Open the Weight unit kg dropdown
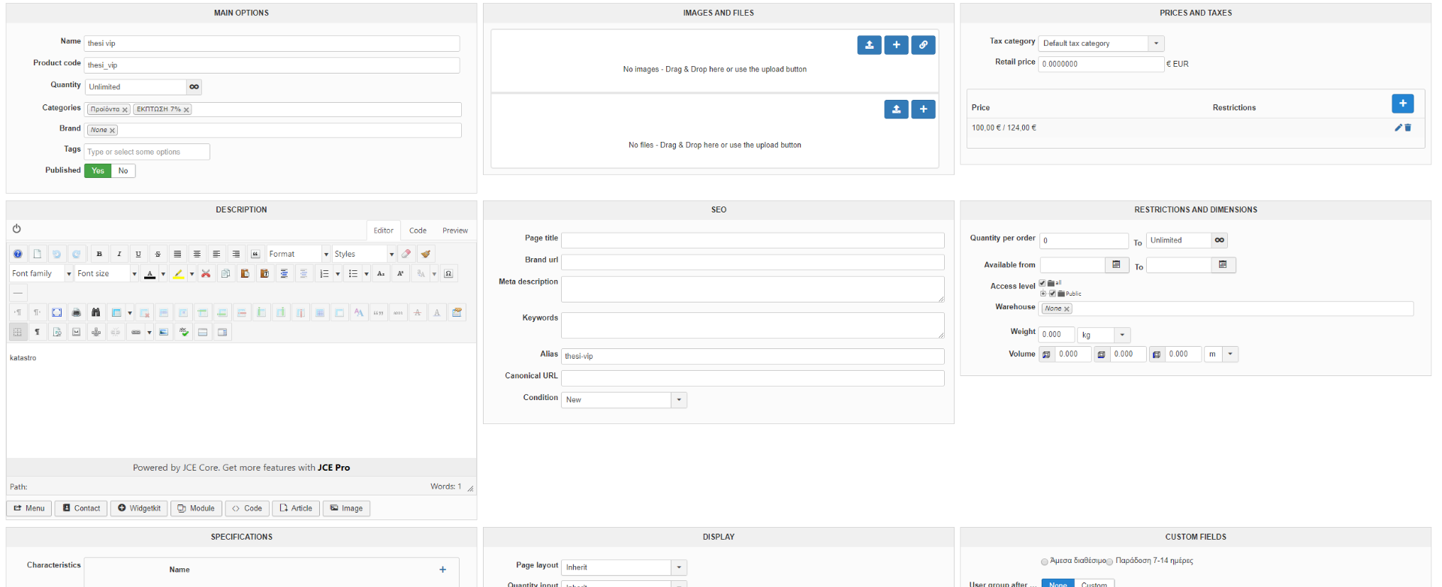 pos(1104,335)
